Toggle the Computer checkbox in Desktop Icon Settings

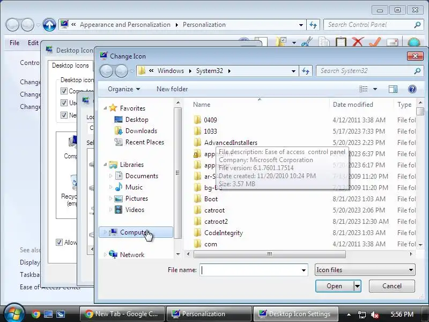[64, 91]
